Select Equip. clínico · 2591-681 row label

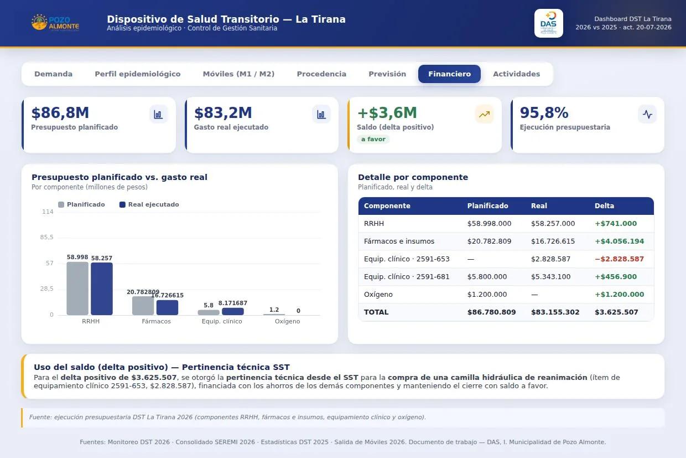coord(407,277)
